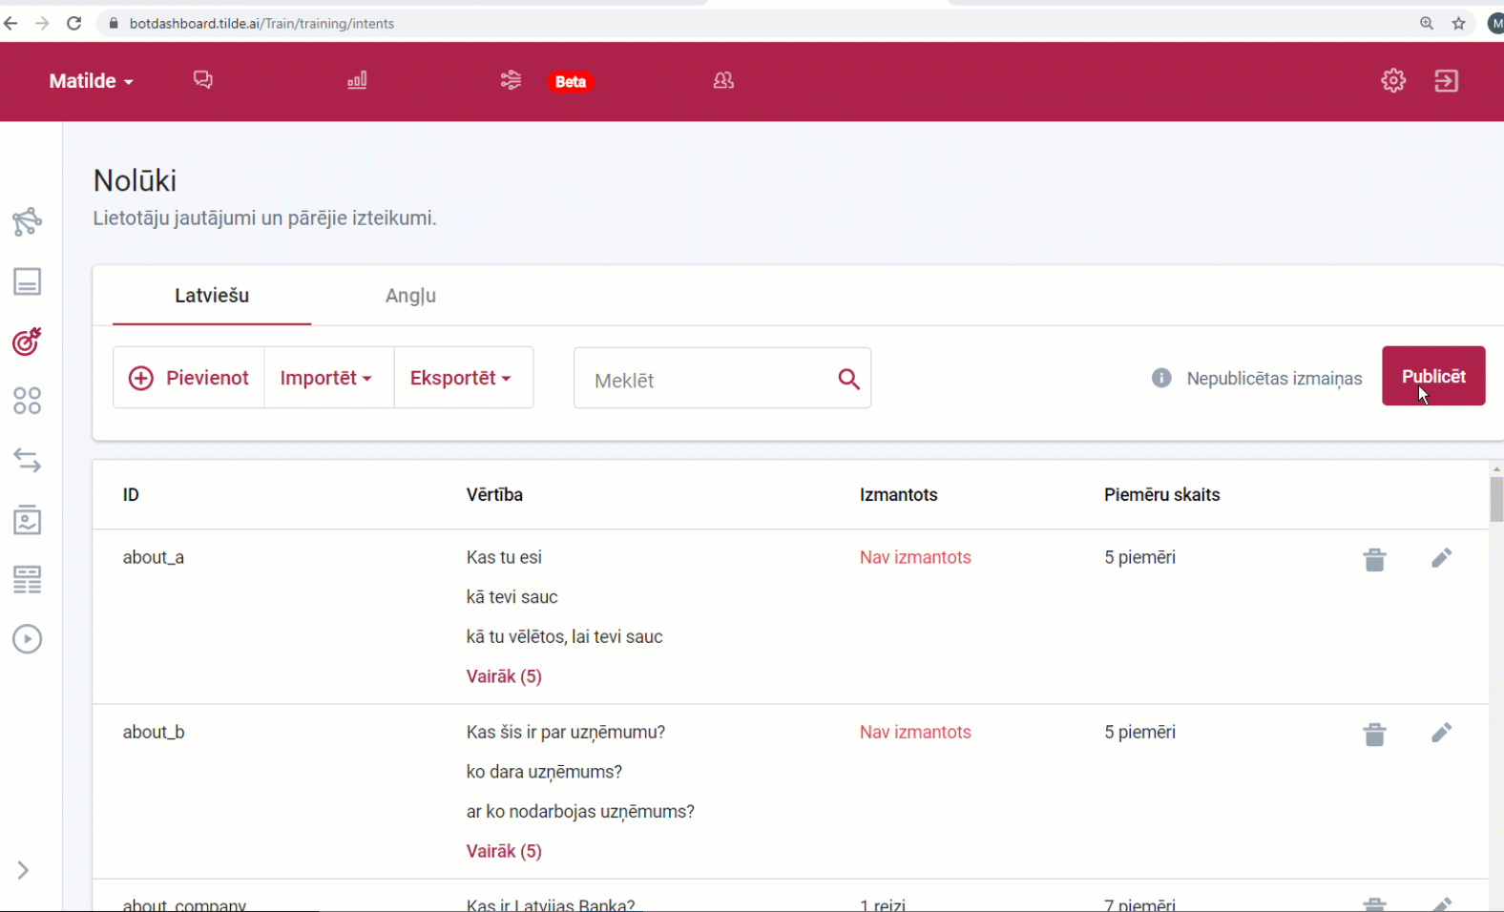Delete the about_a intent with trash icon

(1374, 559)
